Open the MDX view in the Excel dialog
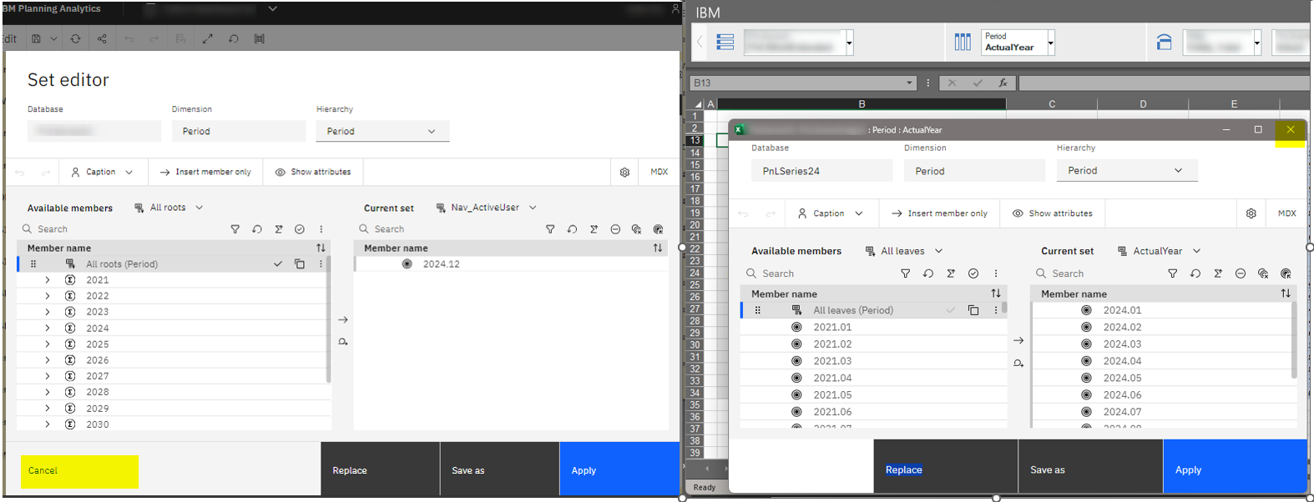Screen dimensions: 1314x502 tap(1286, 213)
